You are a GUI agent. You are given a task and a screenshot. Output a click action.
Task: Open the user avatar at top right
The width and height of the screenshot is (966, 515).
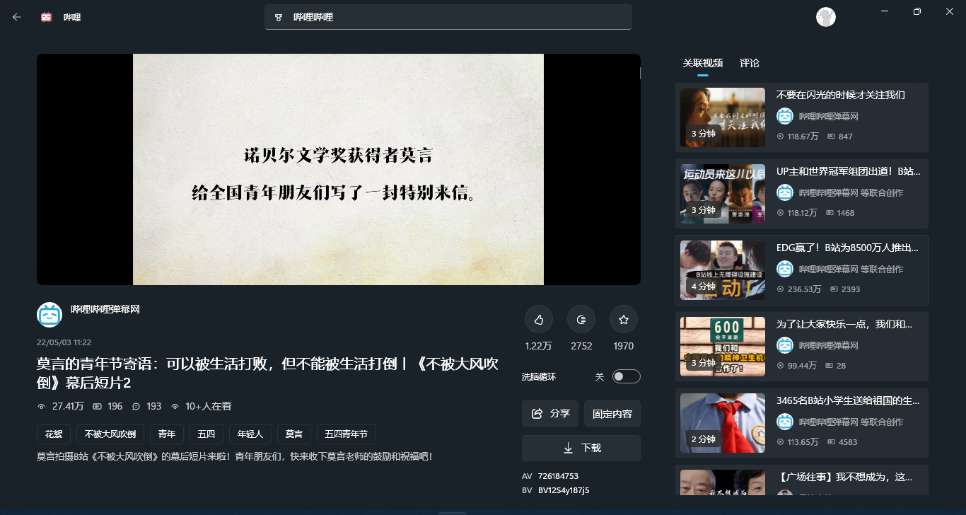point(826,17)
